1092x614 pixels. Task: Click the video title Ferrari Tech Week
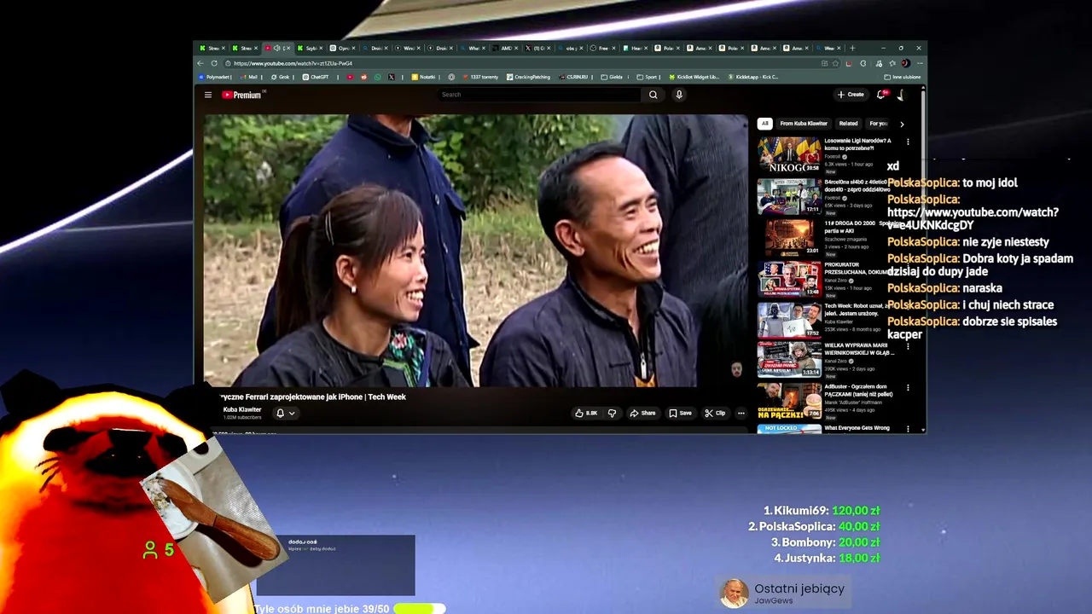(x=313, y=397)
